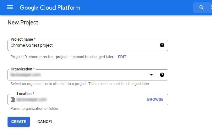This screenshot has width=212, height=133.
Task: Cancel the new project creation
Action: tap(45, 122)
